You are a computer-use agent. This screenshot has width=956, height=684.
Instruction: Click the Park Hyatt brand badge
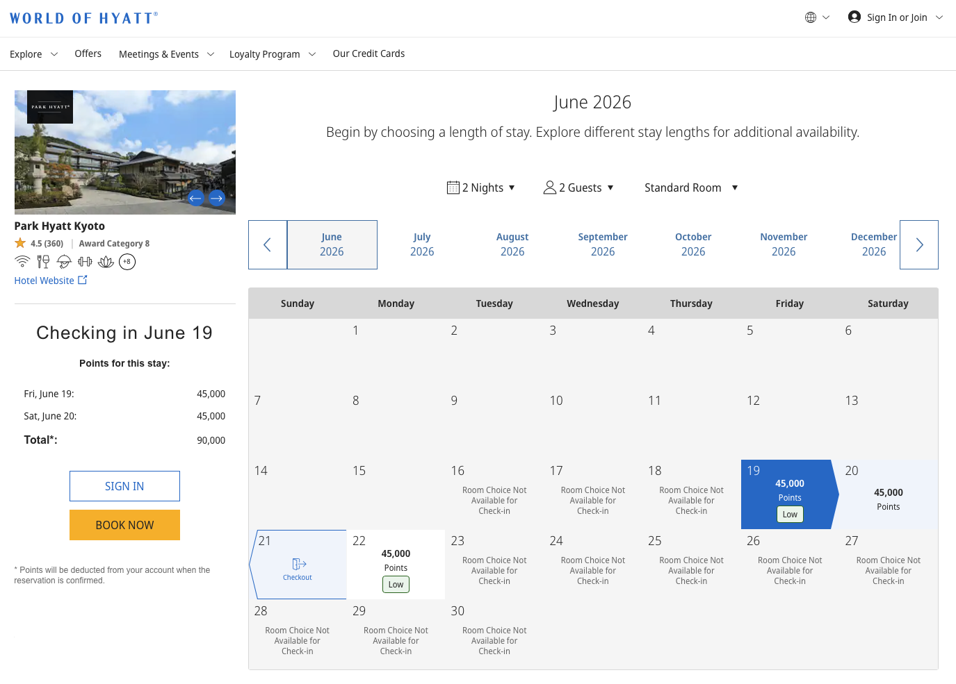click(50, 107)
